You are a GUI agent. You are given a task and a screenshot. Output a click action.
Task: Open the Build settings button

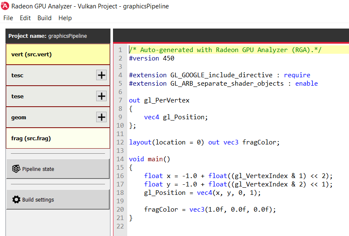(x=58, y=199)
